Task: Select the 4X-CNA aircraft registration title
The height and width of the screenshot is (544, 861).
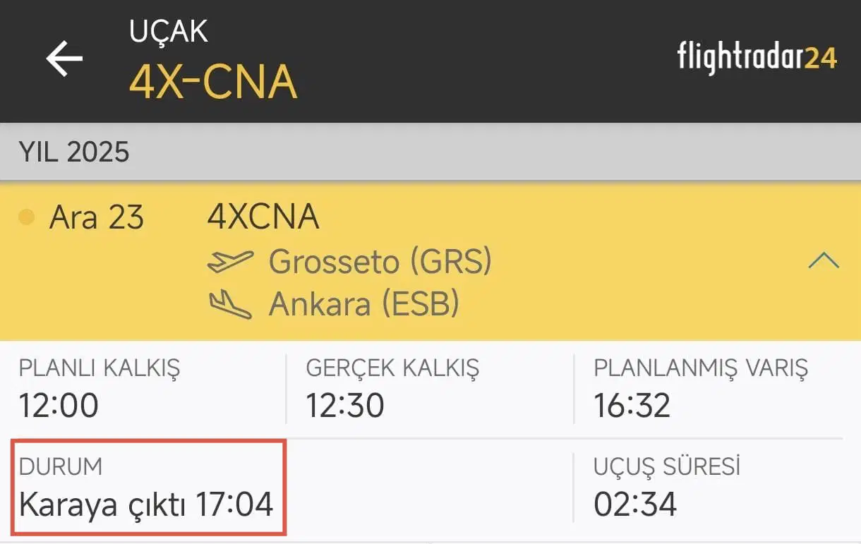Action: click(213, 82)
